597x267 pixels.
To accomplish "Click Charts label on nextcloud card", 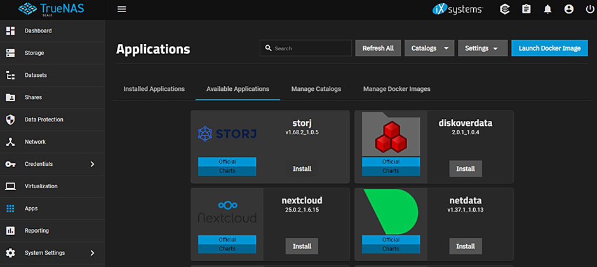I will 227,249.
